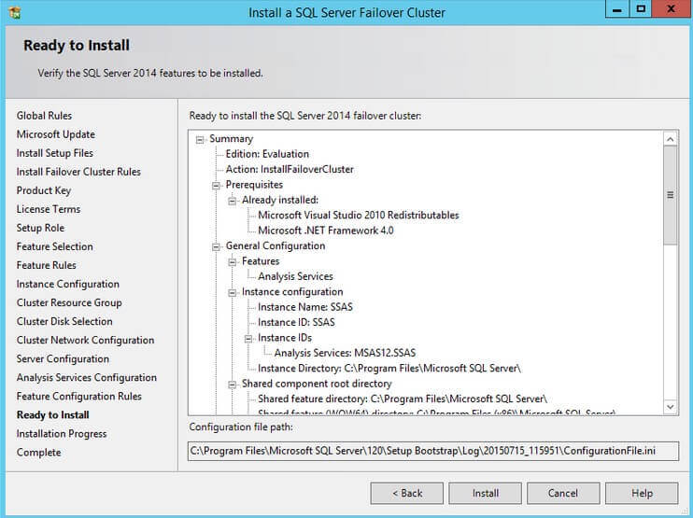
Task: Select Microsoft Visual Studio 2010 Redistributables row
Action: (x=359, y=216)
